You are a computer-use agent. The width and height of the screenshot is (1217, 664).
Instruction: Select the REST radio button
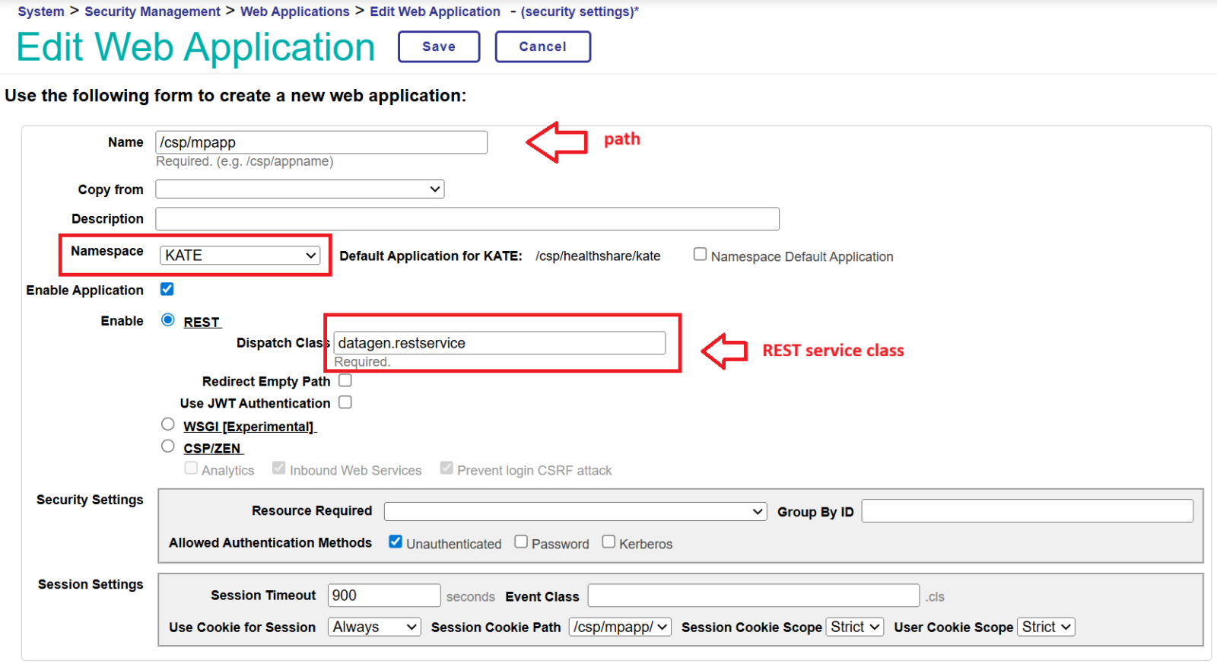[168, 320]
